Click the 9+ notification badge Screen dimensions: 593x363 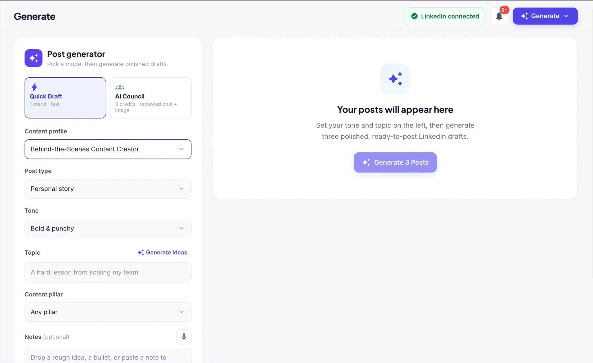[x=504, y=10]
